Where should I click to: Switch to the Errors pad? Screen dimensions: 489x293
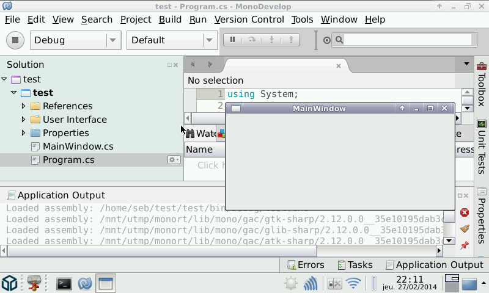click(306, 265)
